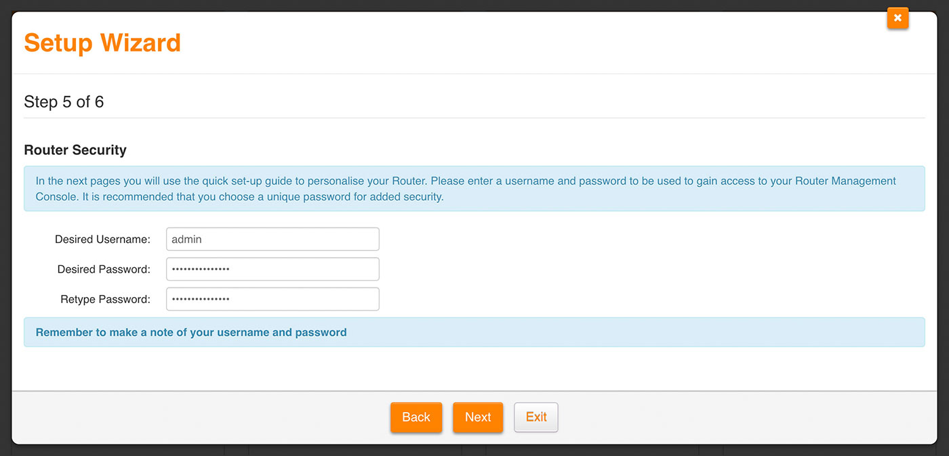Click the masked dots in Retype Password
The height and width of the screenshot is (456, 949).
click(x=201, y=299)
